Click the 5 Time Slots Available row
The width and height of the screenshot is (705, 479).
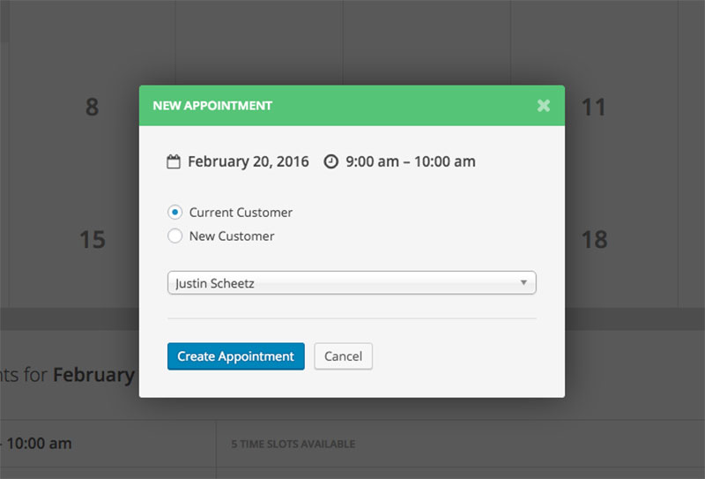coord(460,444)
